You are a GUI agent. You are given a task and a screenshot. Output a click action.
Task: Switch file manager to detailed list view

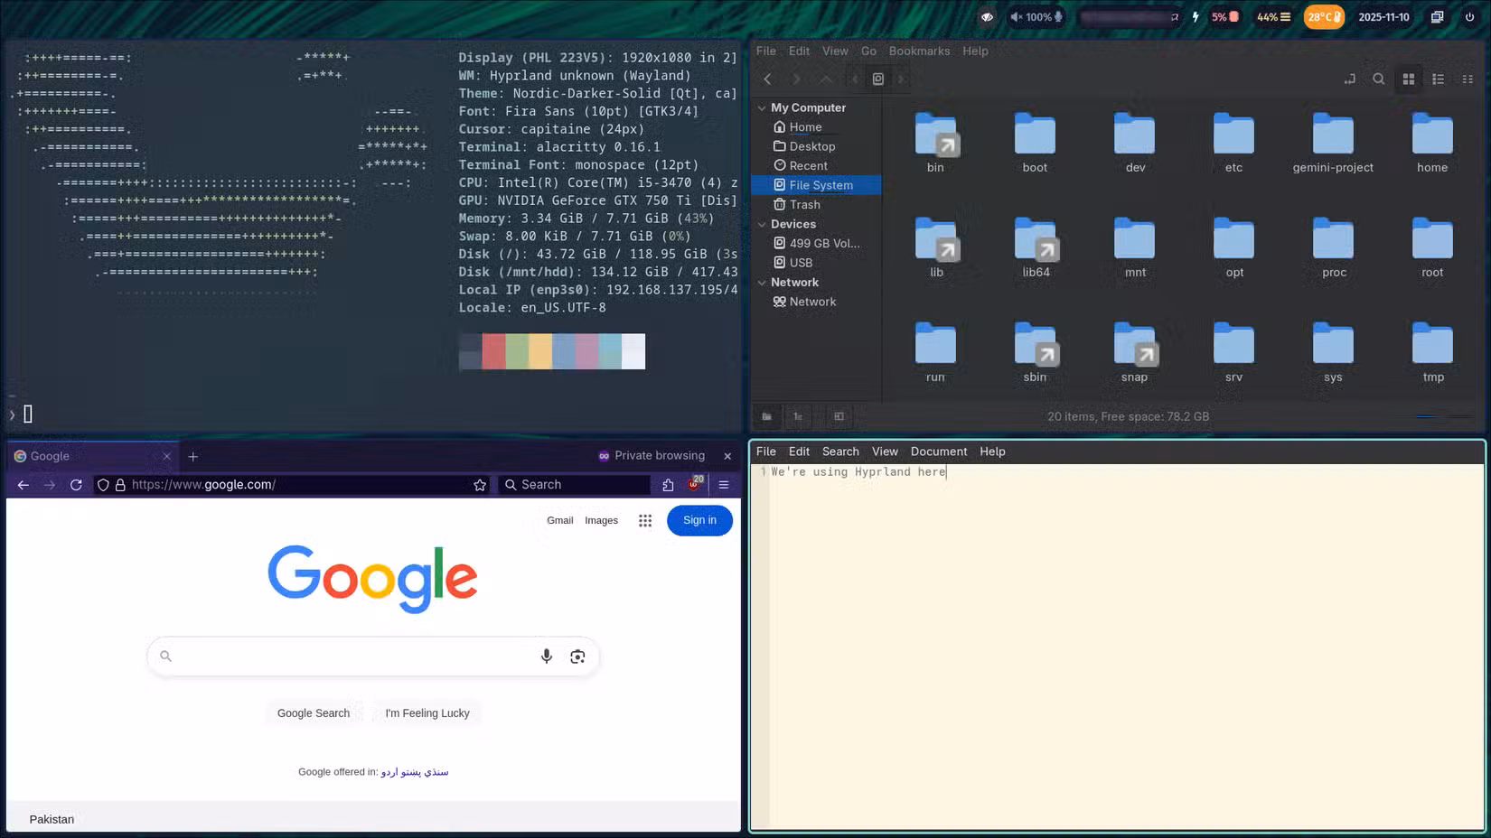pos(1438,79)
